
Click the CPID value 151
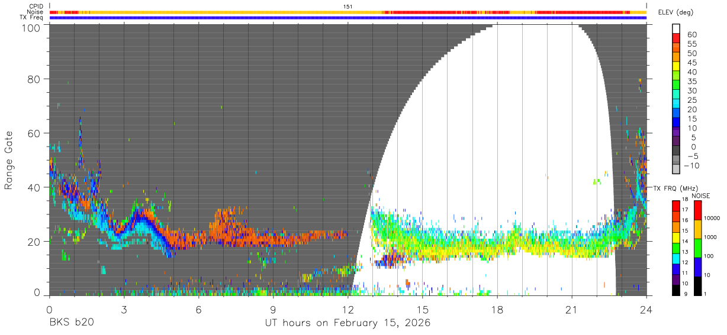[x=348, y=6]
